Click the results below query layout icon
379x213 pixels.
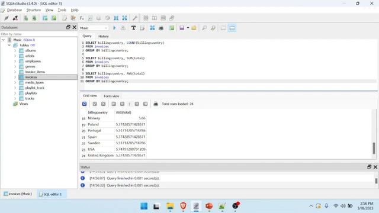click(232, 28)
